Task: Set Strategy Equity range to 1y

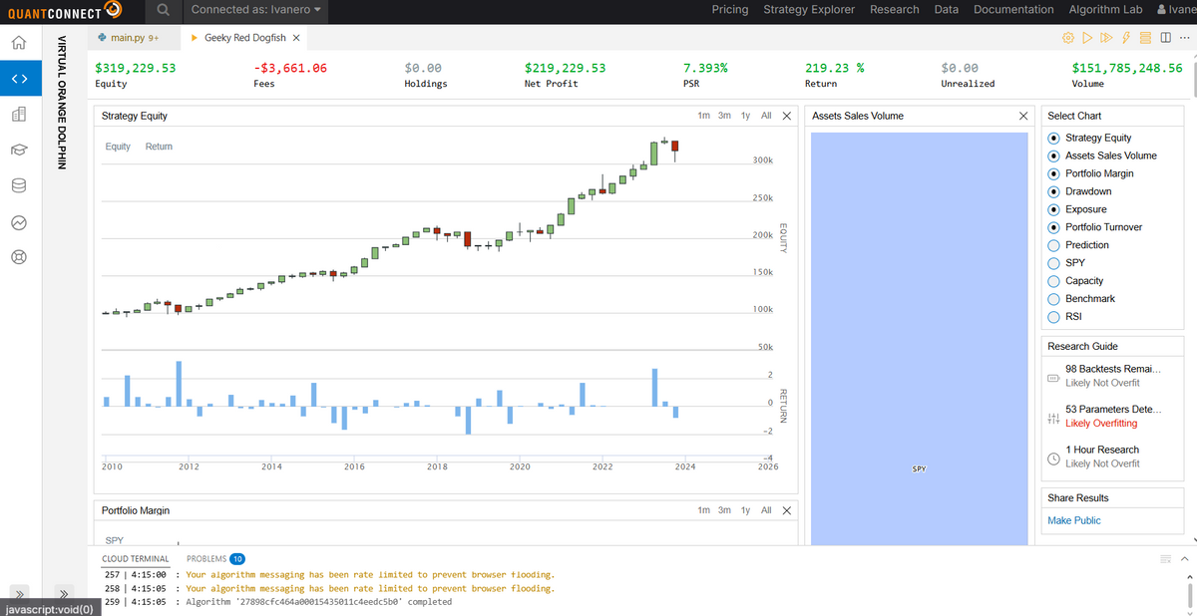Action: (x=745, y=116)
